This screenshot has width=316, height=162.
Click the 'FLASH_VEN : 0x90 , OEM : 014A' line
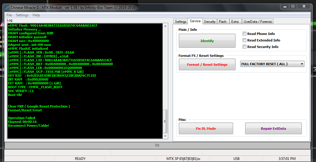[41, 52]
